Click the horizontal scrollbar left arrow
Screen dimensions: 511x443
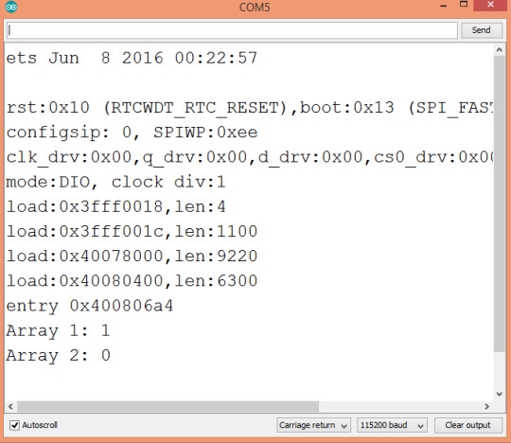point(10,406)
